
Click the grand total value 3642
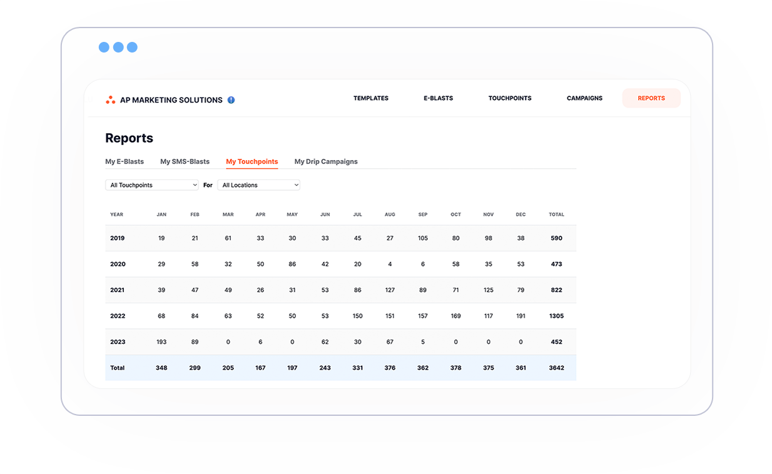pyautogui.click(x=557, y=368)
